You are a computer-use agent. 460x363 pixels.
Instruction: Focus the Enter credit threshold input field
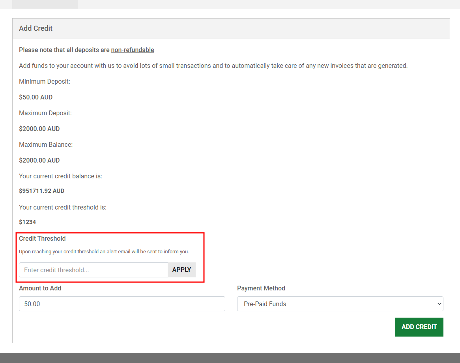coord(93,270)
